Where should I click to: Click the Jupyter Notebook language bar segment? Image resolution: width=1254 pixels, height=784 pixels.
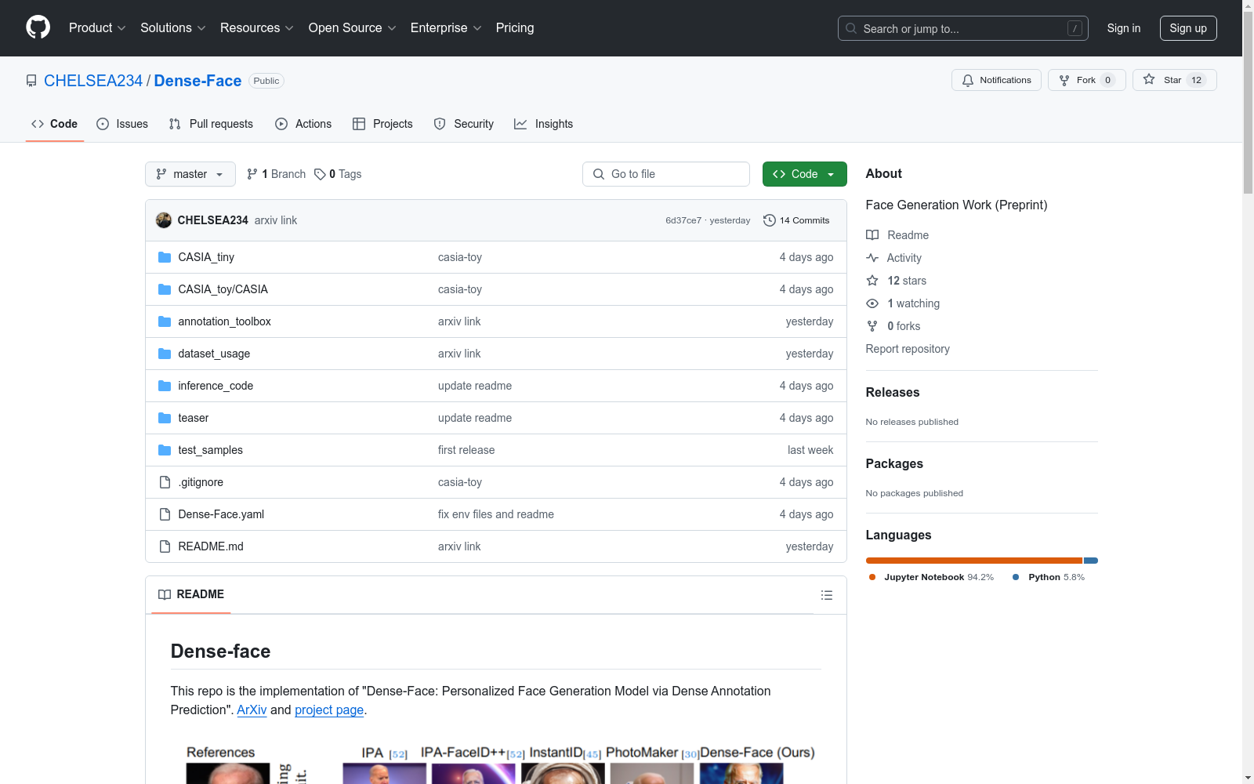point(974,561)
